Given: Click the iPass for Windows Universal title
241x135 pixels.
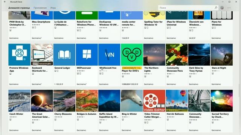Looking at the screenshot, I should click(176, 23).
